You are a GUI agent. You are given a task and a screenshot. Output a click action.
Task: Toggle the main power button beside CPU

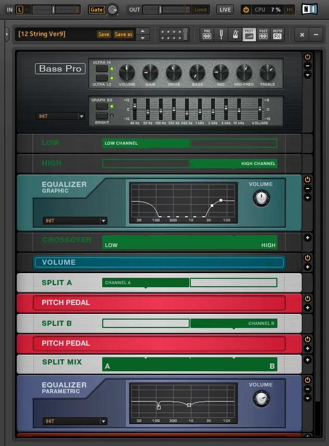point(246,10)
